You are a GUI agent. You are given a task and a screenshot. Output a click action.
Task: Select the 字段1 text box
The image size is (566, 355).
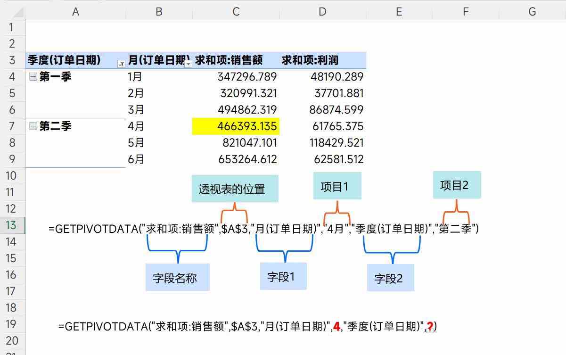[283, 276]
